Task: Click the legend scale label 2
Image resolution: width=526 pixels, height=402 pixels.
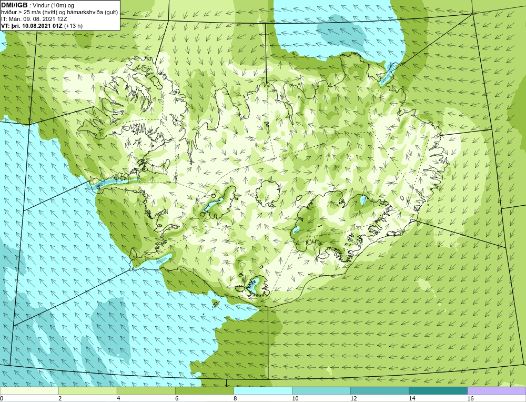Action: 60,398
